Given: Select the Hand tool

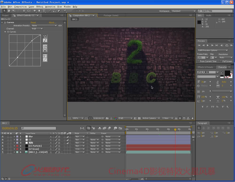Looking at the screenshot, I should coord(9,11).
